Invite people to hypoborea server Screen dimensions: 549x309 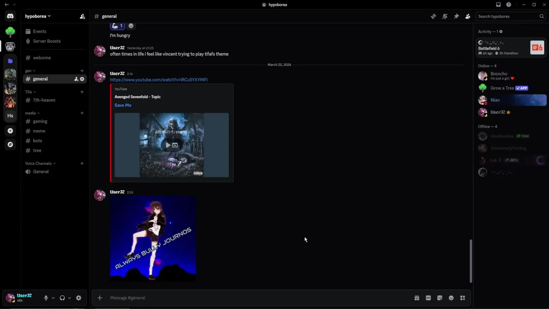pyautogui.click(x=82, y=16)
